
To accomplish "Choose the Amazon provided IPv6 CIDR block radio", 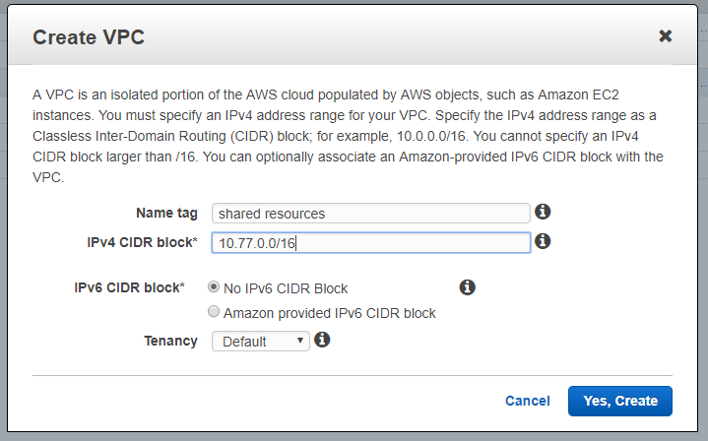I will (x=214, y=312).
